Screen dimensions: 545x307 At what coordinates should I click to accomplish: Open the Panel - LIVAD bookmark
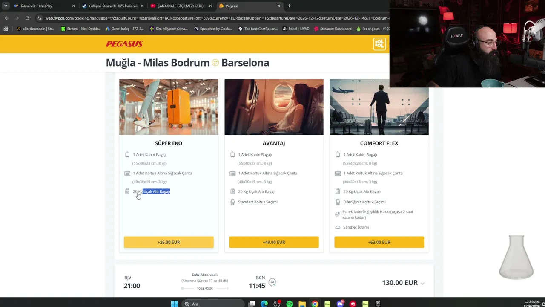pos(296,29)
